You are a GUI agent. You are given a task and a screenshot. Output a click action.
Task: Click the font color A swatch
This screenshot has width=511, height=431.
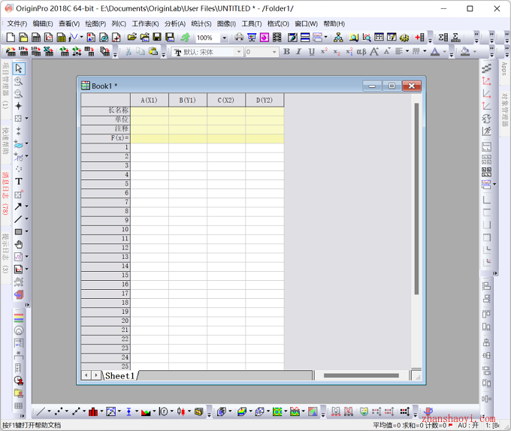(x=435, y=51)
